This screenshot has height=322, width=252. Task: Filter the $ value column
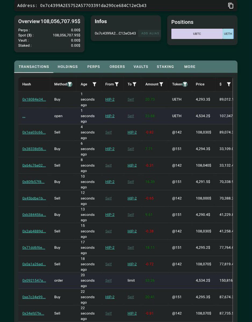(229, 84)
